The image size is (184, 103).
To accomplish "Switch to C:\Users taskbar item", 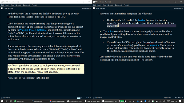I will (x=75, y=101).
